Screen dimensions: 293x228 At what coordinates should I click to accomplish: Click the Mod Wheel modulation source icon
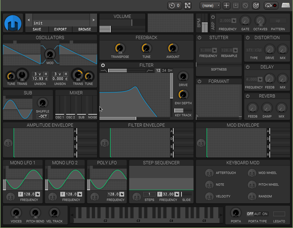(252, 173)
